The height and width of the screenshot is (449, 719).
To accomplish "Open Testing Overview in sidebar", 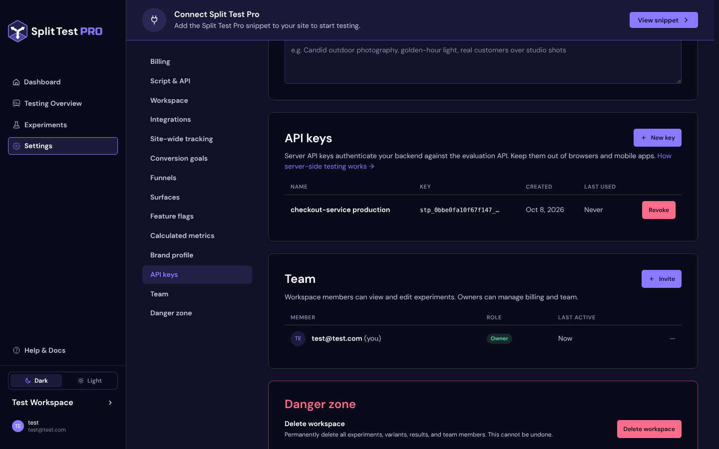I will tap(63, 103).
